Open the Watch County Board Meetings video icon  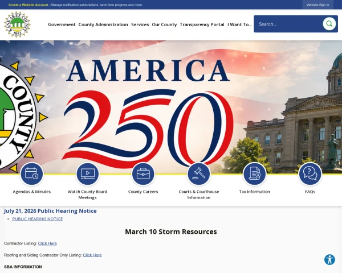click(87, 173)
